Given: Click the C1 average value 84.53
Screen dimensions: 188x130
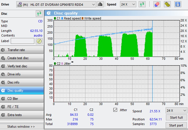Looking at the screenshot, I should [74, 115].
